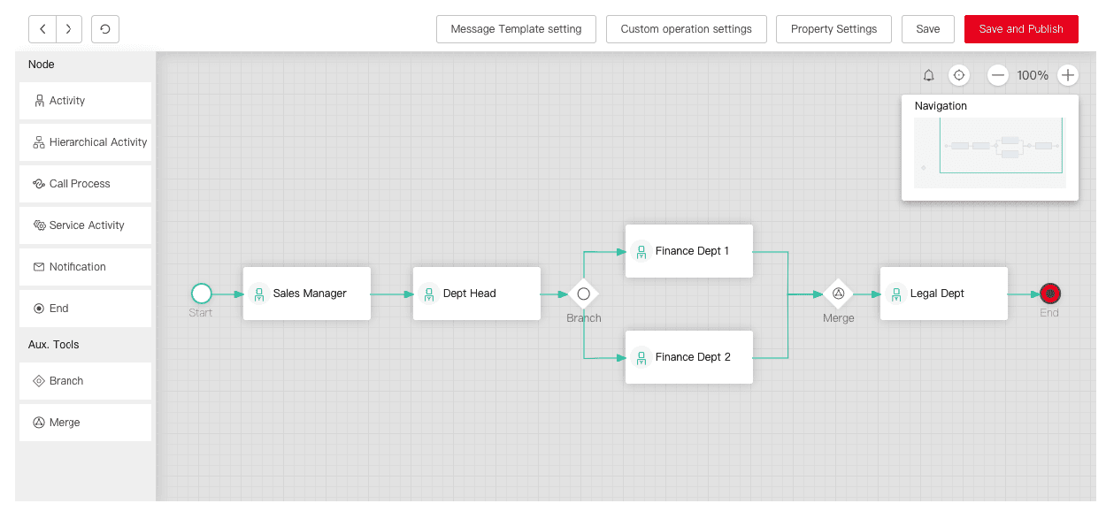Select the Call Process node tool

tap(85, 183)
